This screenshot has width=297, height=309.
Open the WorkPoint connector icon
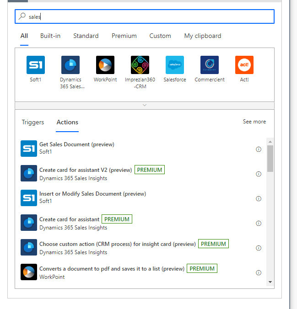[105, 65]
